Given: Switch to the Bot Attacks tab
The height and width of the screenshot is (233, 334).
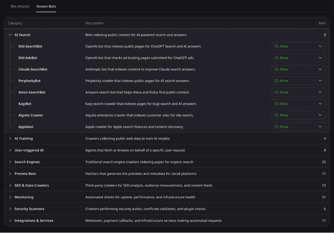Looking at the screenshot, I should tap(20, 6).
